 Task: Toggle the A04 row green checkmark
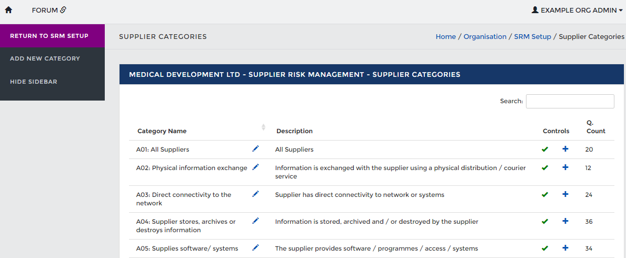click(x=545, y=222)
